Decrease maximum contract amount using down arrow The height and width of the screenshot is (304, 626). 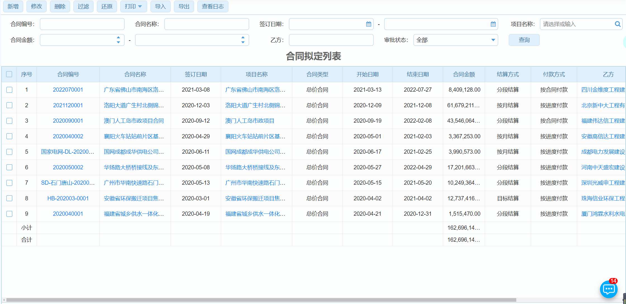(x=243, y=42)
